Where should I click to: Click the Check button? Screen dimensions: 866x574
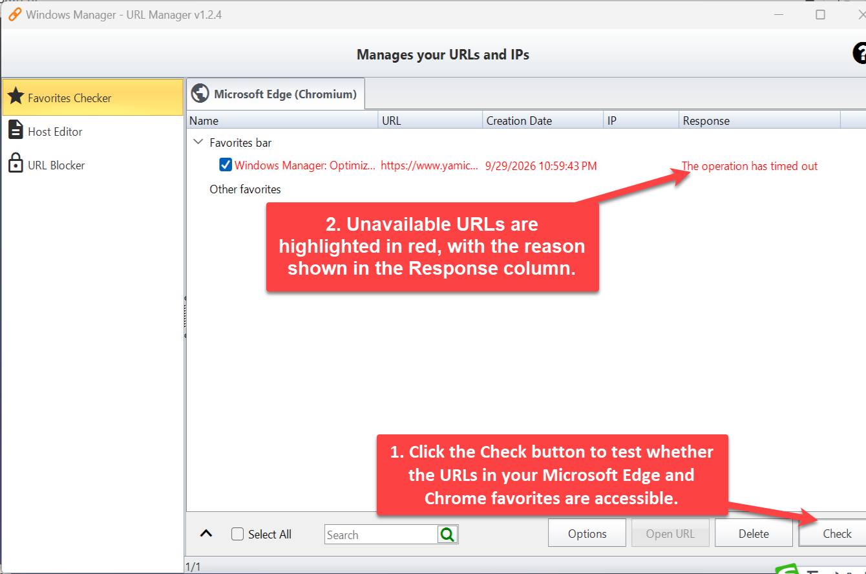(x=833, y=533)
